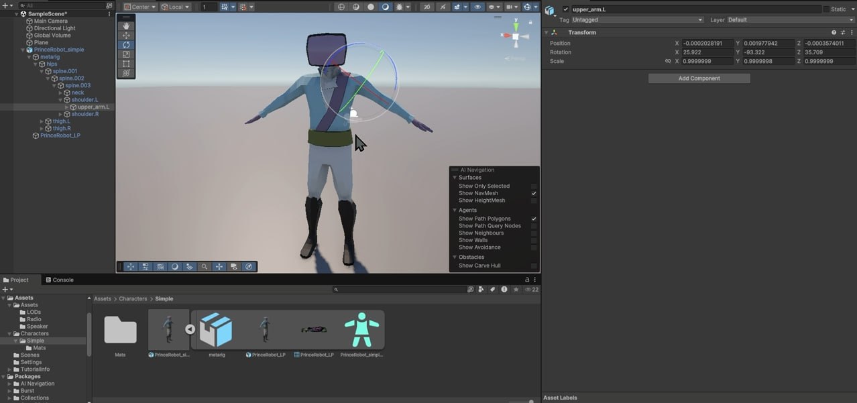
Task: Enable Show HeightMesh checkbox
Action: tap(534, 200)
